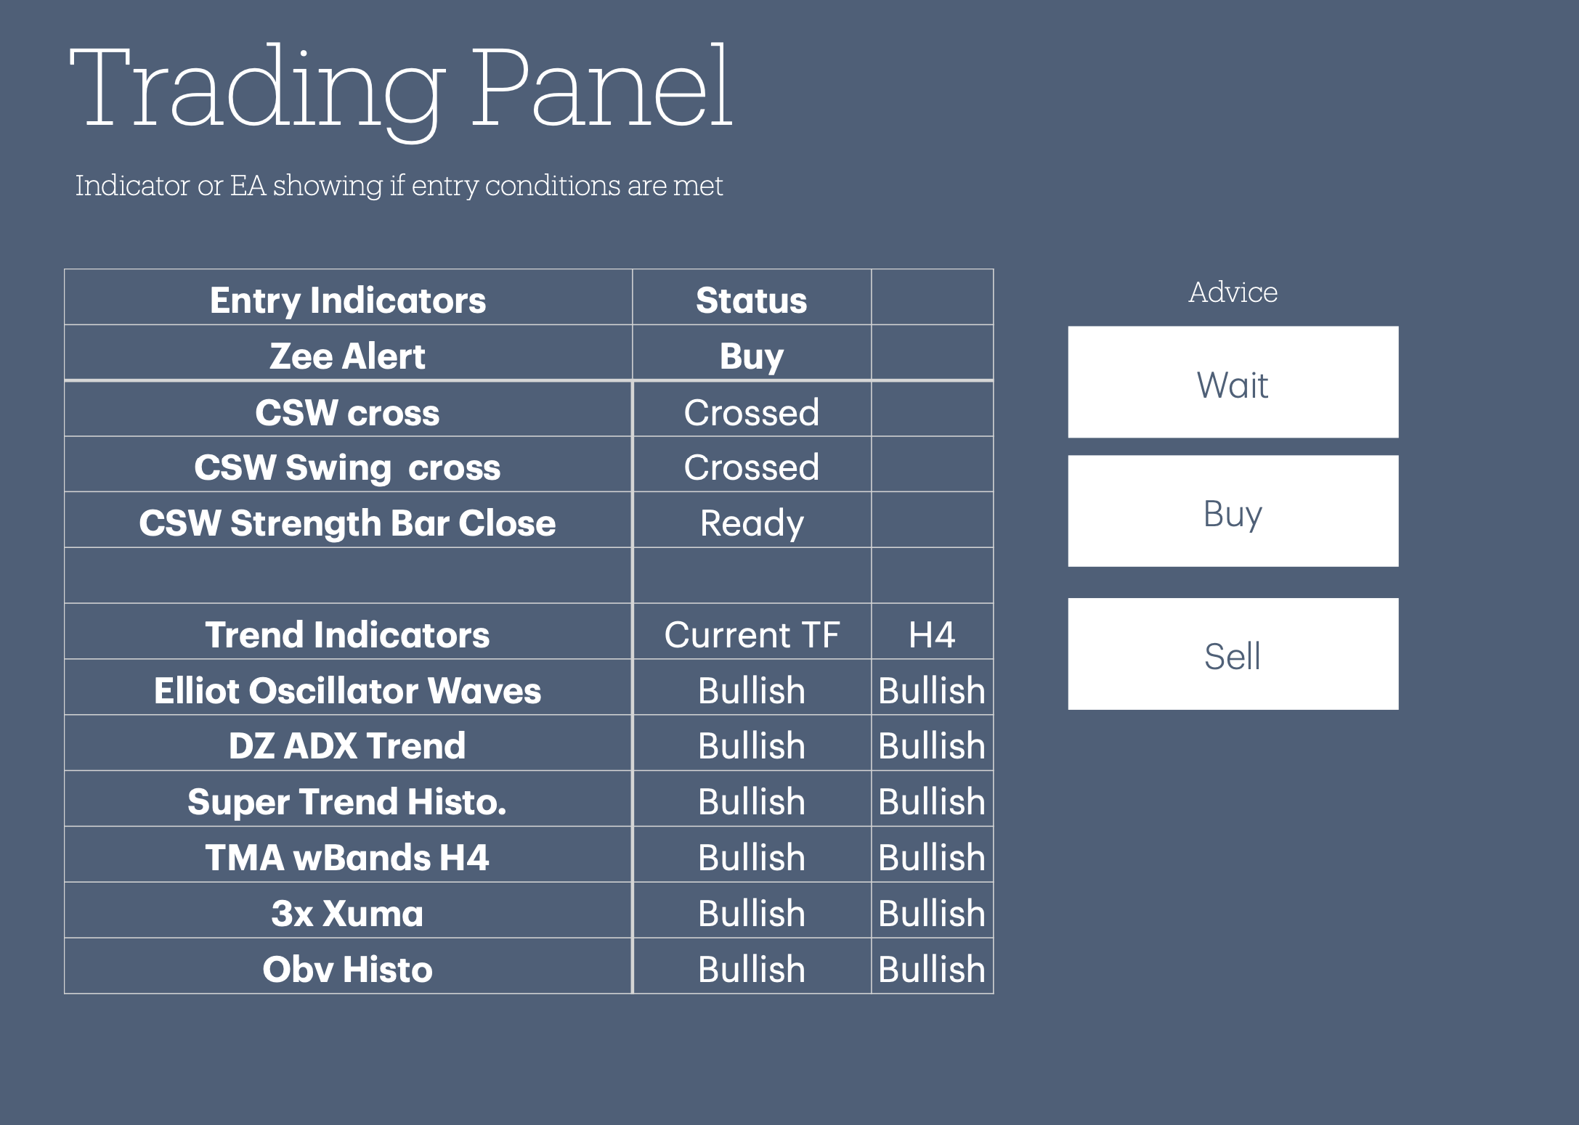The height and width of the screenshot is (1125, 1579).
Task: Select the Status column header
Action: (751, 300)
